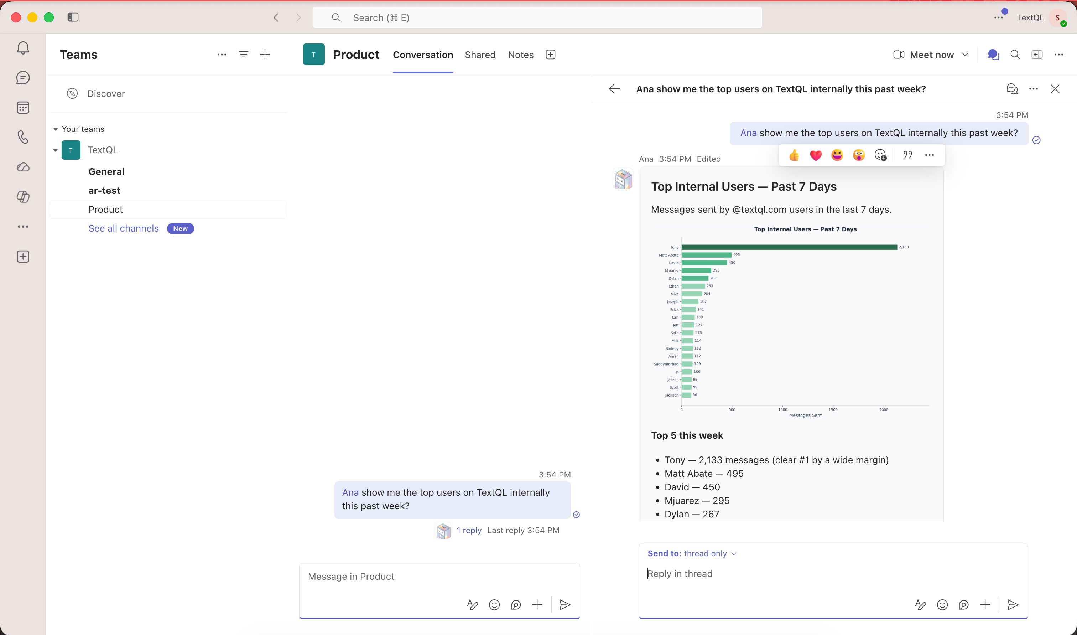The image size is (1077, 635).
Task: Open the OneDrive cloud icon
Action: (23, 167)
